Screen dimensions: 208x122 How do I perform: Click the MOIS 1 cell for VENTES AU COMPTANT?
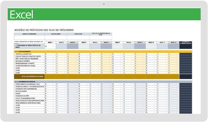[50, 54]
